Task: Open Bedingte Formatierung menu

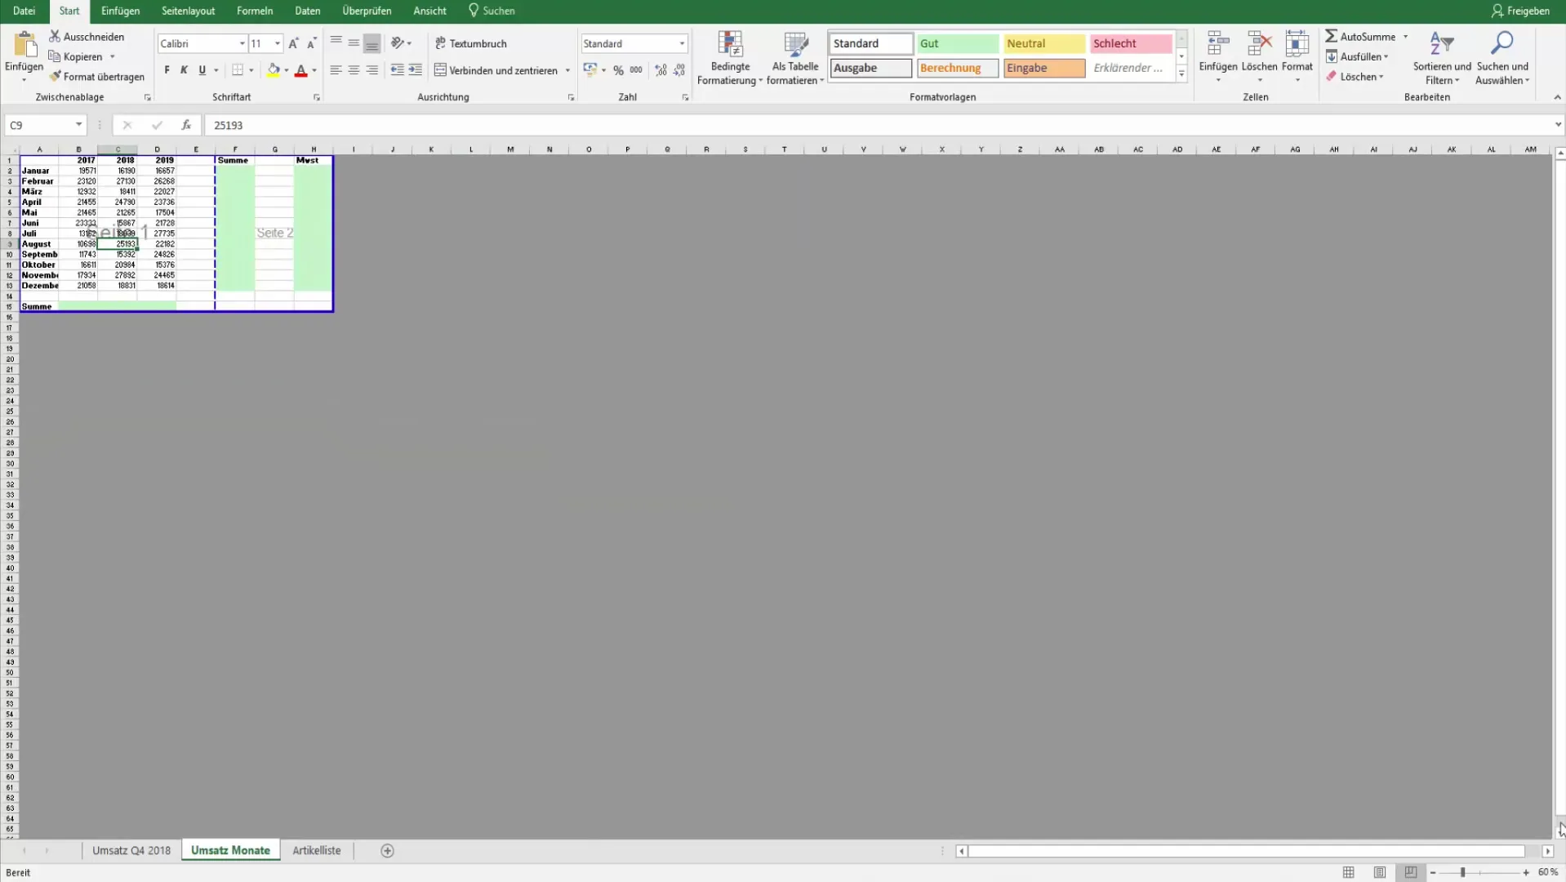Action: pyautogui.click(x=730, y=58)
